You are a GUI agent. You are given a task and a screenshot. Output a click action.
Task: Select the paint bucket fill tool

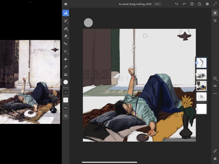(66, 59)
